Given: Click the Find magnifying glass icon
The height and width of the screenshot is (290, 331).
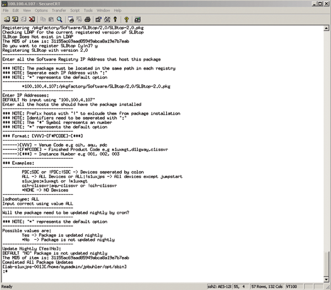Looking at the screenshot, I should (x=59, y=19).
